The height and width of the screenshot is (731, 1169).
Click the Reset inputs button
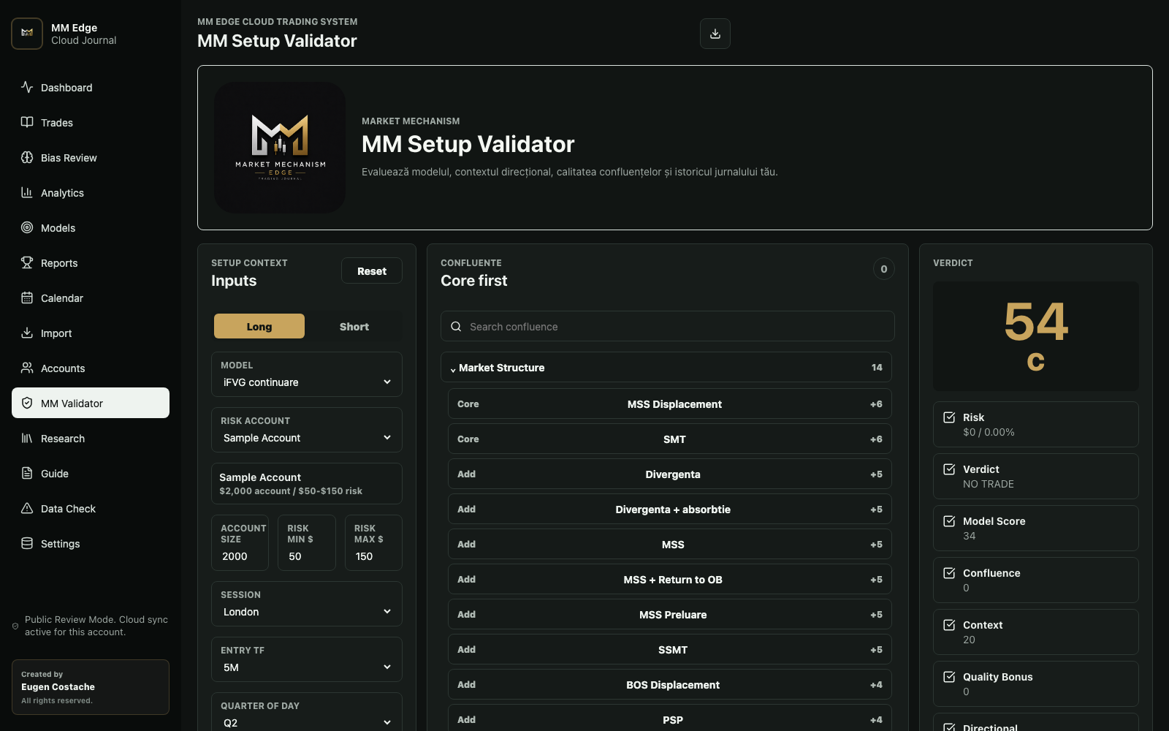[372, 270]
